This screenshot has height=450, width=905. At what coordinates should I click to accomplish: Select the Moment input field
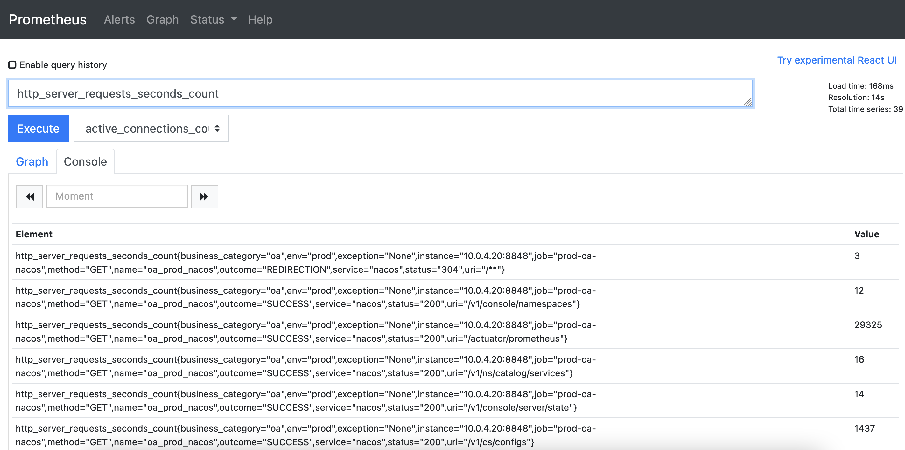(x=116, y=196)
